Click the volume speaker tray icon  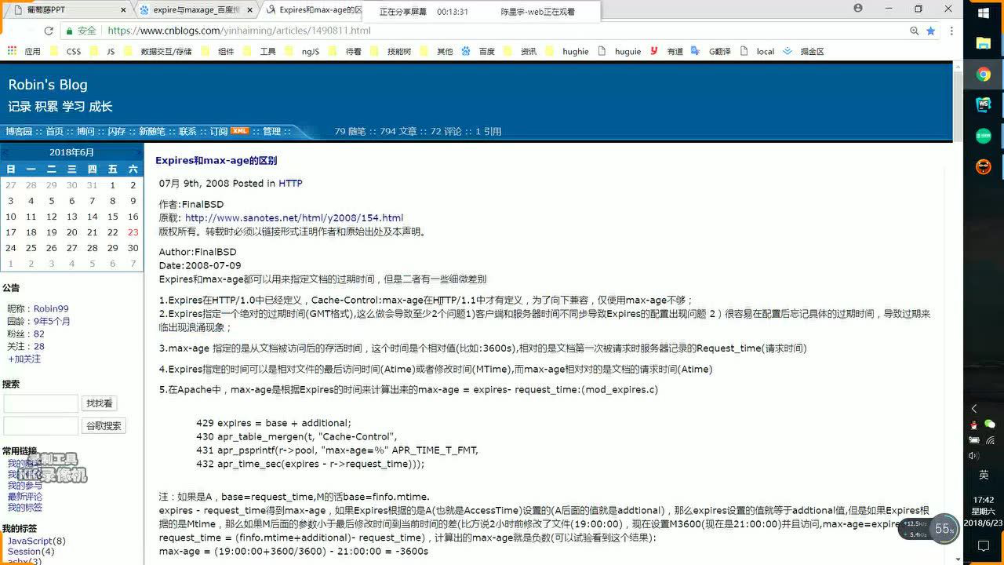[x=973, y=455]
